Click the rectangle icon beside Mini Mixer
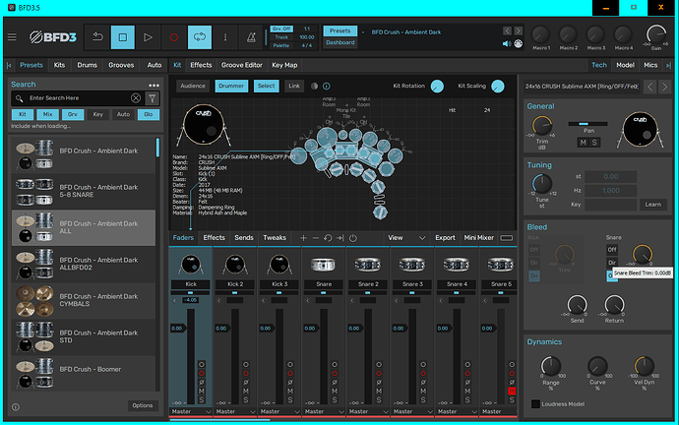 click(507, 238)
